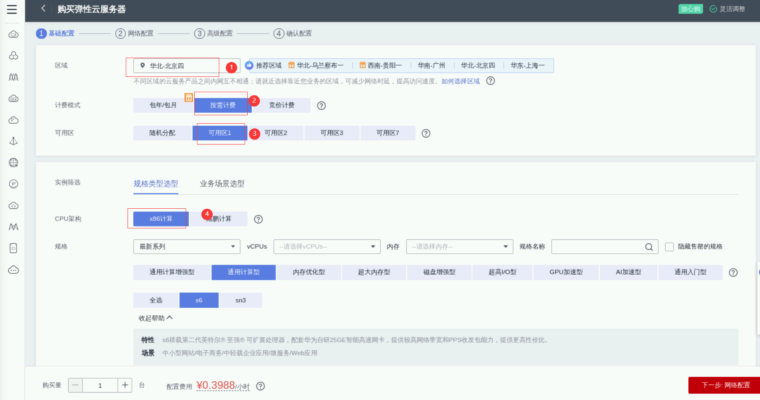This screenshot has height=400, width=760.
Task: Select x86计算 CPU architecture
Action: tap(161, 219)
